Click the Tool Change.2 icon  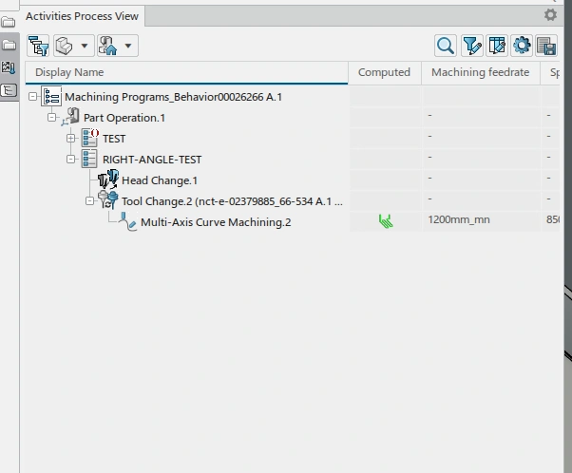pyautogui.click(x=108, y=200)
